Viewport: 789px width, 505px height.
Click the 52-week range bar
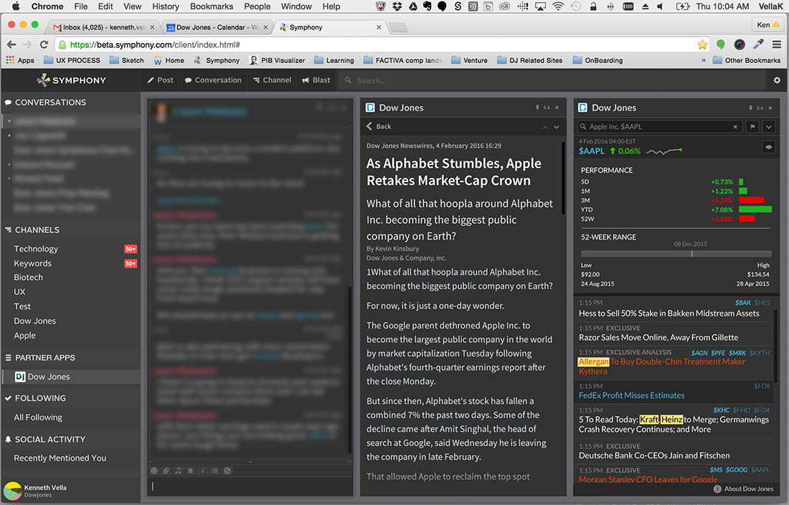[x=676, y=253]
